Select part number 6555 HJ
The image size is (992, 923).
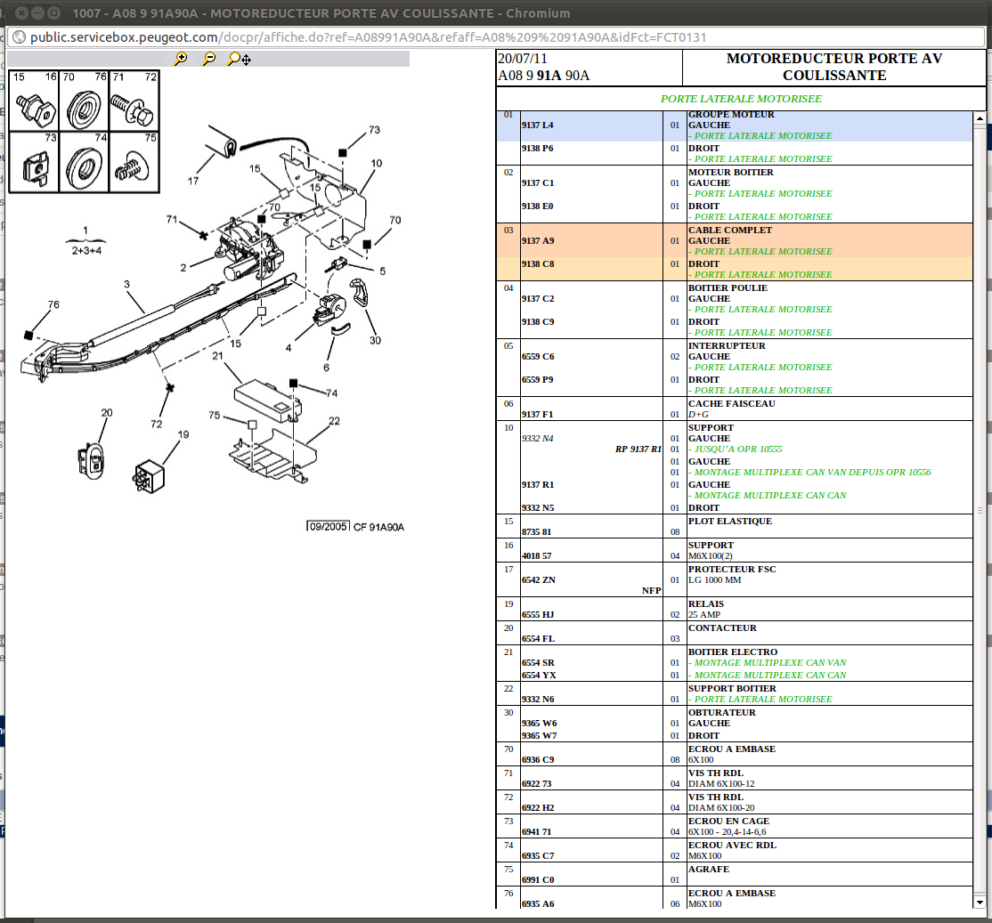point(538,615)
